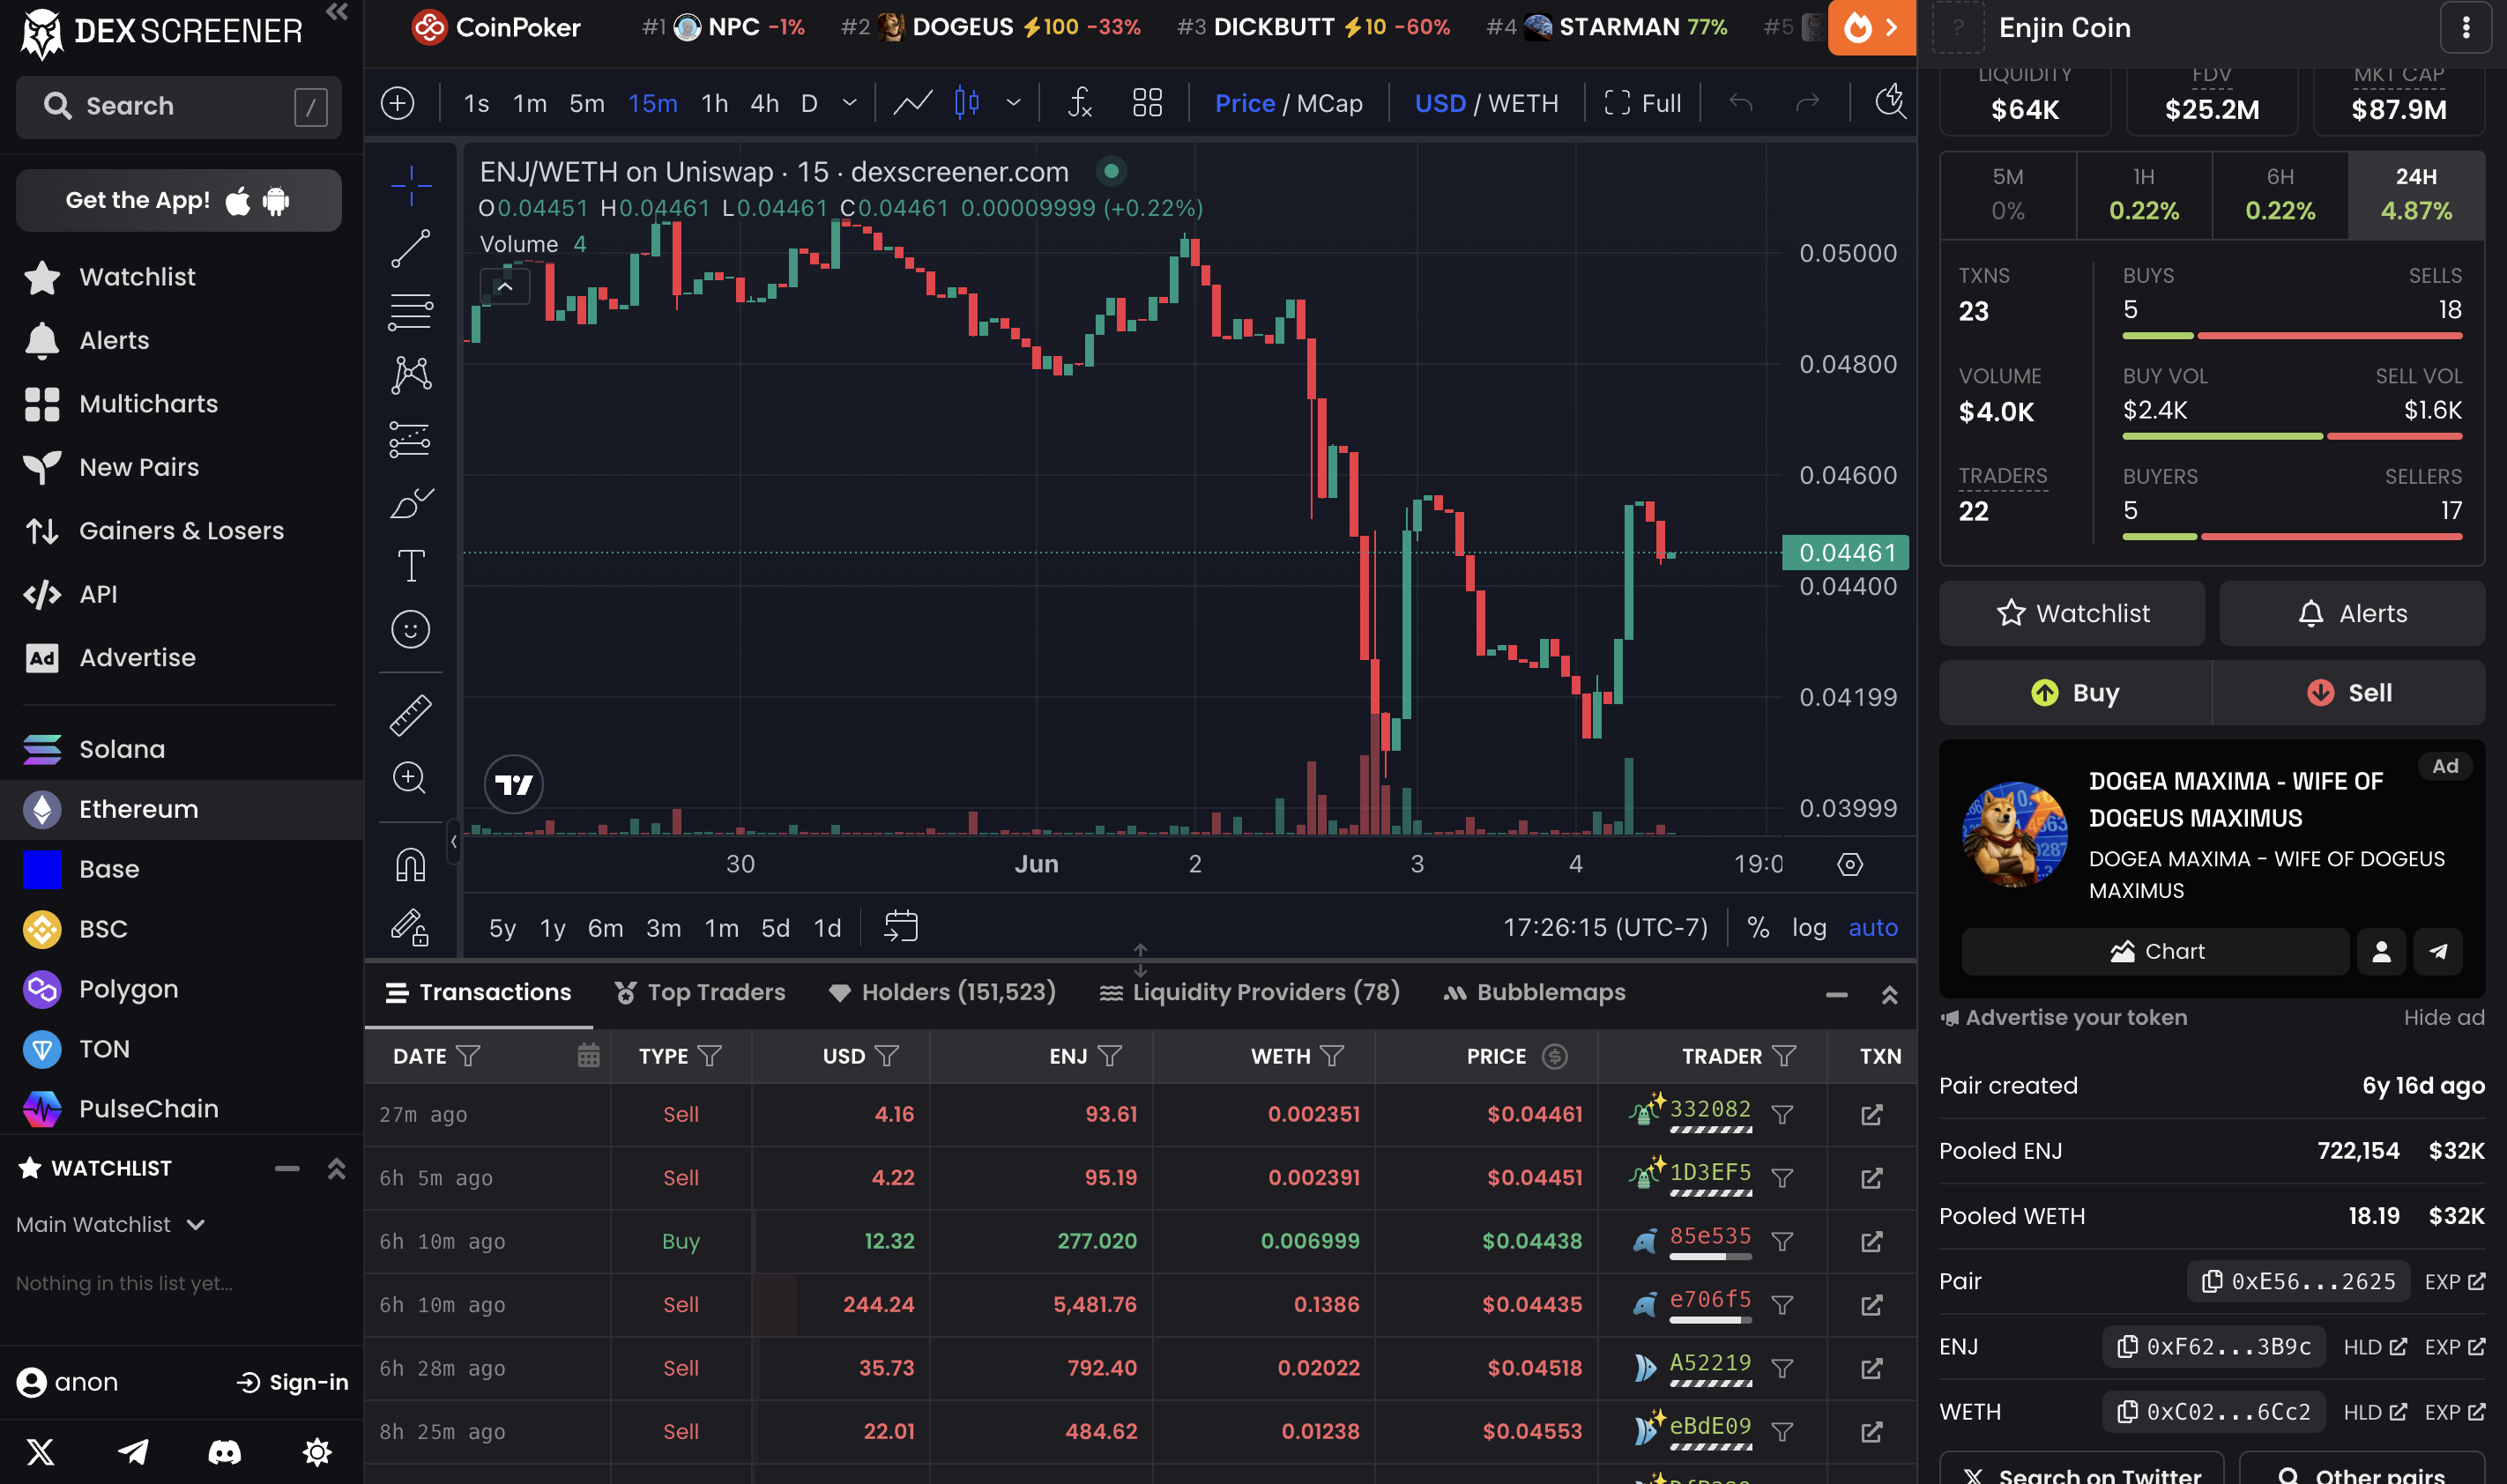This screenshot has width=2507, height=1484.
Task: Open the Liquidity Providers tab
Action: click(1249, 992)
